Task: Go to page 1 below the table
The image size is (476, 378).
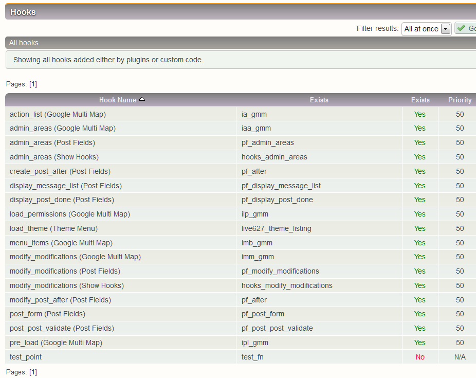Action: point(33,372)
